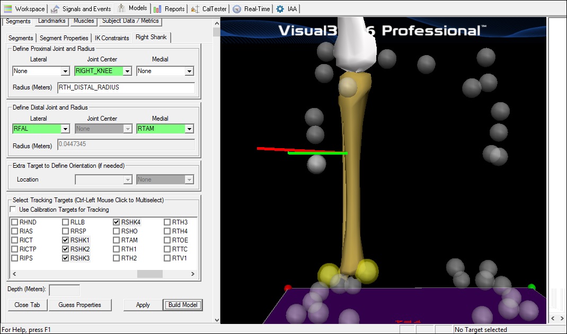Click the Reports bar chart icon
This screenshot has width=567, height=334.
(158, 9)
